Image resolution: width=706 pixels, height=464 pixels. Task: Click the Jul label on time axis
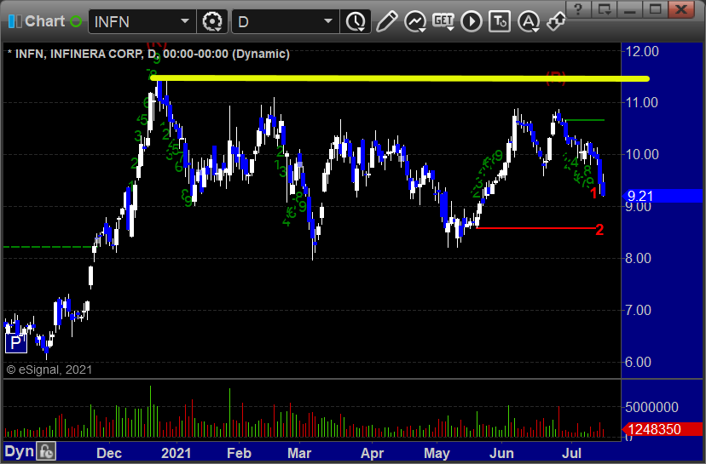click(x=571, y=453)
